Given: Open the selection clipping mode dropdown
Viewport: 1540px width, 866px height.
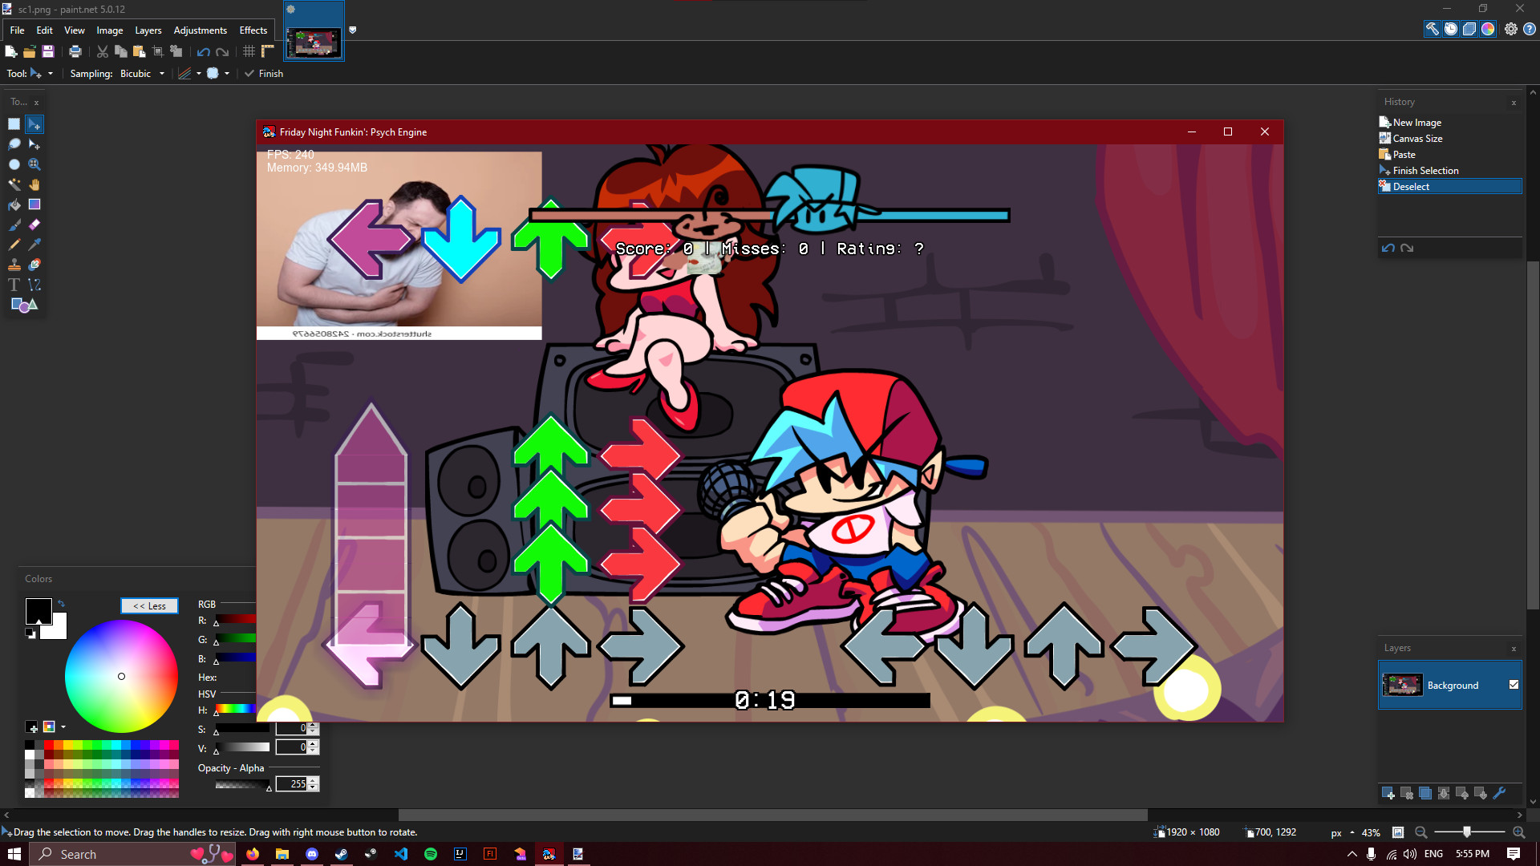Looking at the screenshot, I should click(x=218, y=74).
